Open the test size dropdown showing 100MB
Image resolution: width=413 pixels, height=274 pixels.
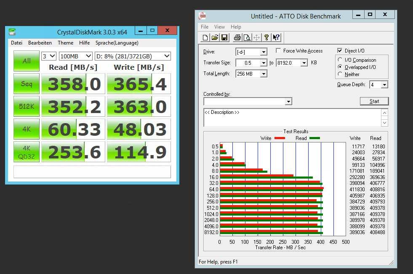click(75, 56)
